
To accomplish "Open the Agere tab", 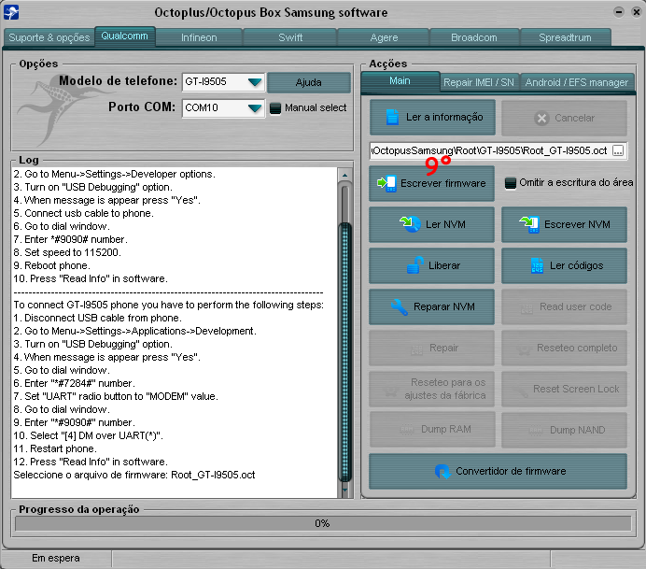I will [x=384, y=37].
